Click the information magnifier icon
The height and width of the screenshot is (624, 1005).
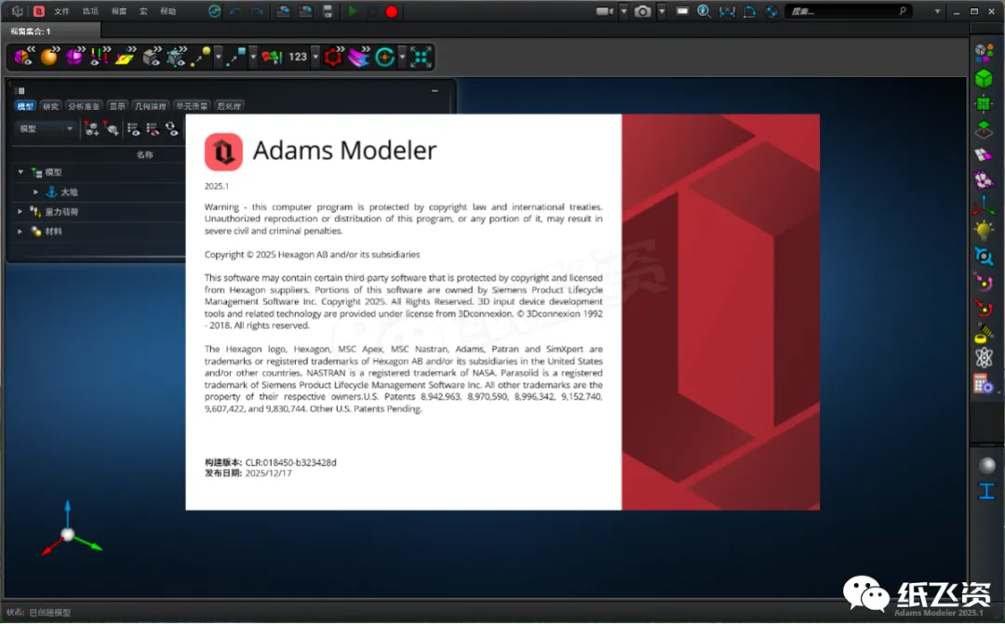(x=703, y=11)
